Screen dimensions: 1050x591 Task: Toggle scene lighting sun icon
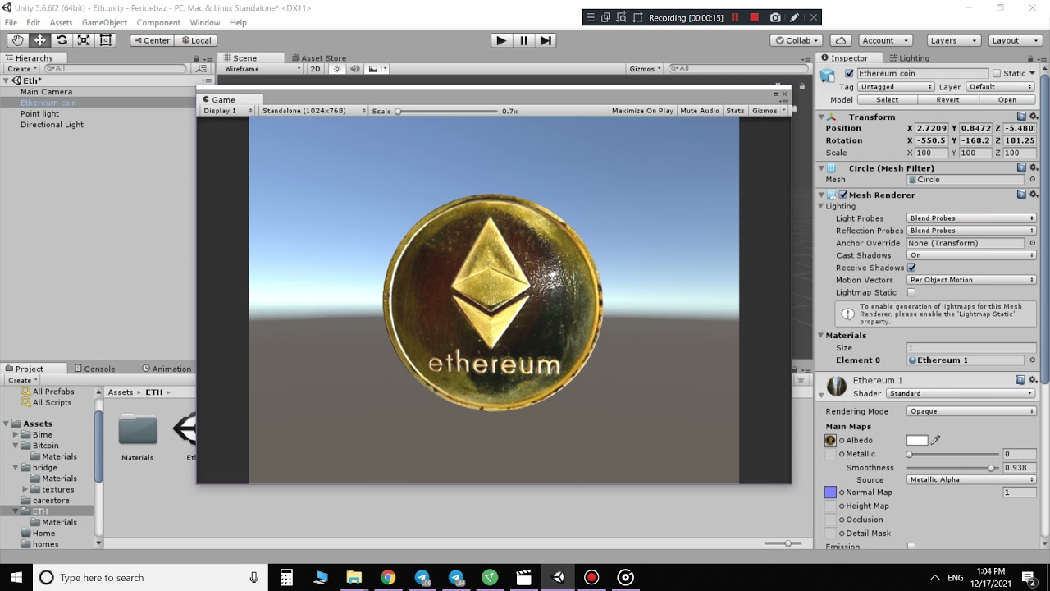tap(337, 69)
